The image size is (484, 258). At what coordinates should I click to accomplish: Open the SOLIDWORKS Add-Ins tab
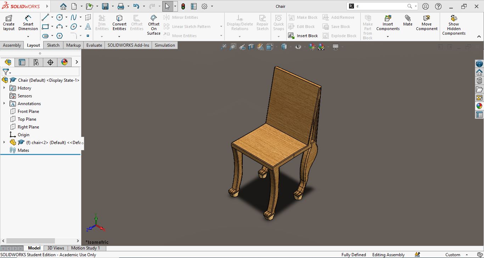128,45
